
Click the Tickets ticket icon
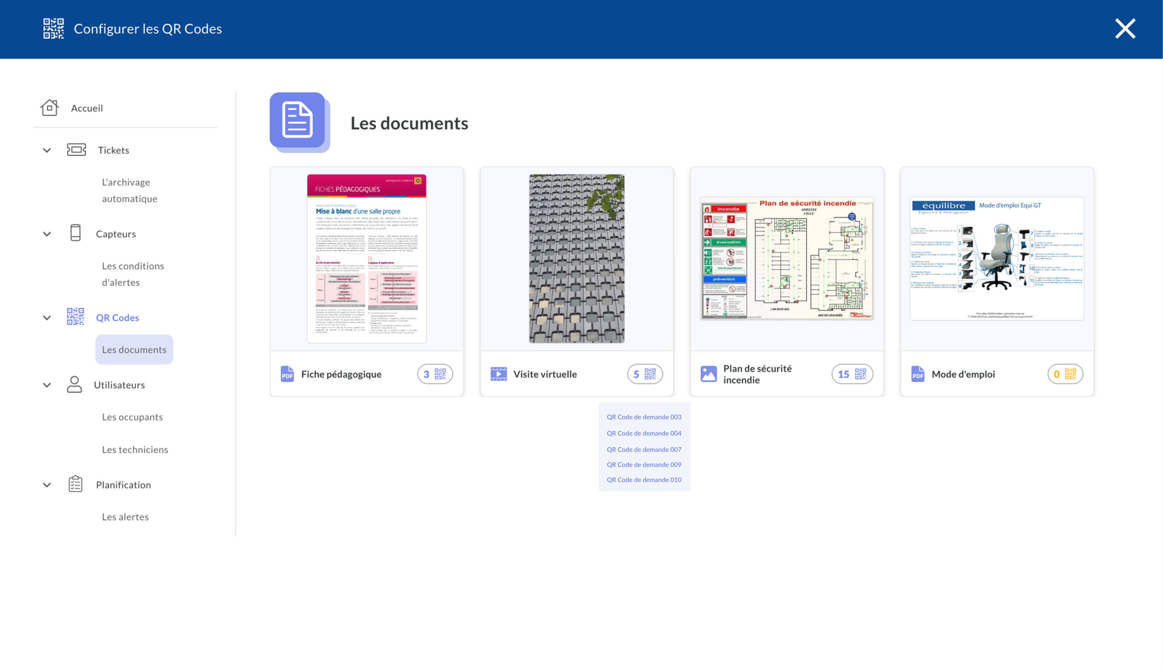(76, 150)
